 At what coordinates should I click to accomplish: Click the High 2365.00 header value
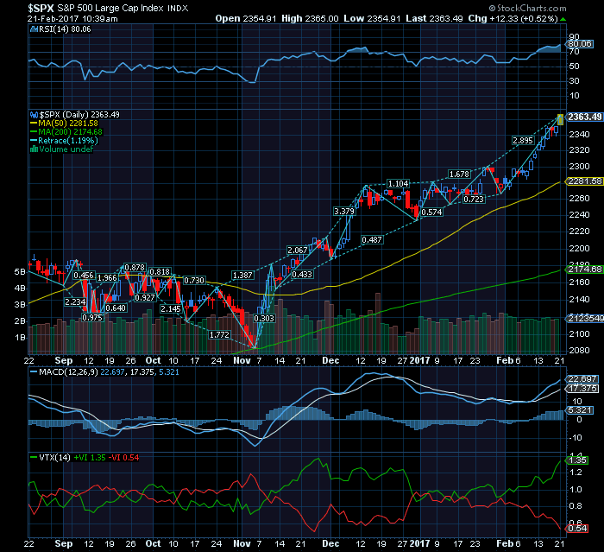point(310,19)
